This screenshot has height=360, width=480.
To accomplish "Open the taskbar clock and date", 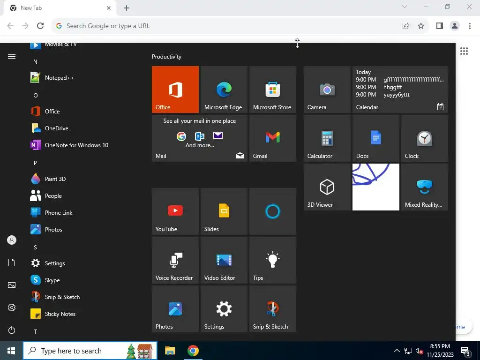I will point(440,351).
